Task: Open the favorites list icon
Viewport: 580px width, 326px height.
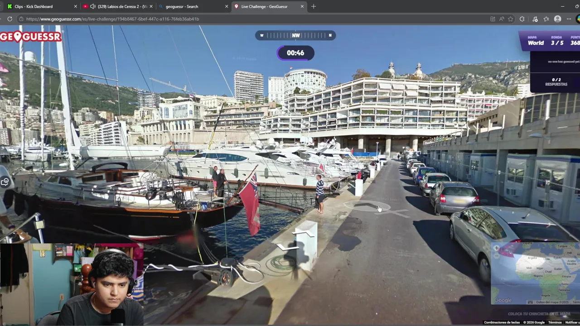Action: click(546, 19)
